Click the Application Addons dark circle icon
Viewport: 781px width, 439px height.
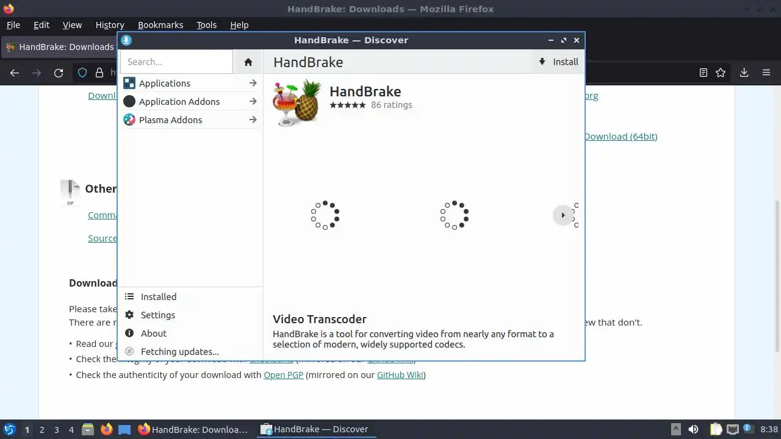[129, 101]
